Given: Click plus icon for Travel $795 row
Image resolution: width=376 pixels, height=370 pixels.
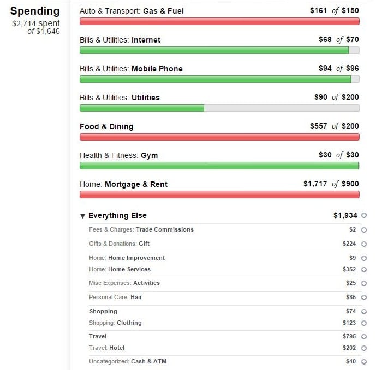Looking at the screenshot, I should 364,337.
